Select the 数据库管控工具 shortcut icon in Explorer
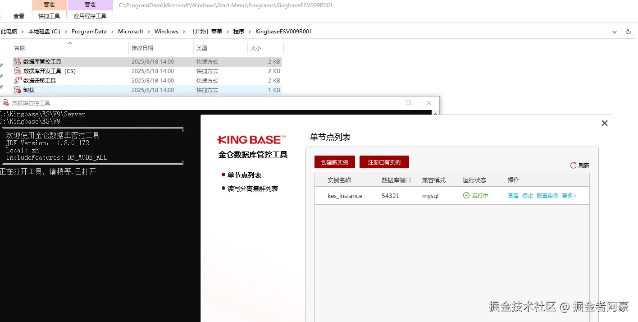 tap(18, 61)
